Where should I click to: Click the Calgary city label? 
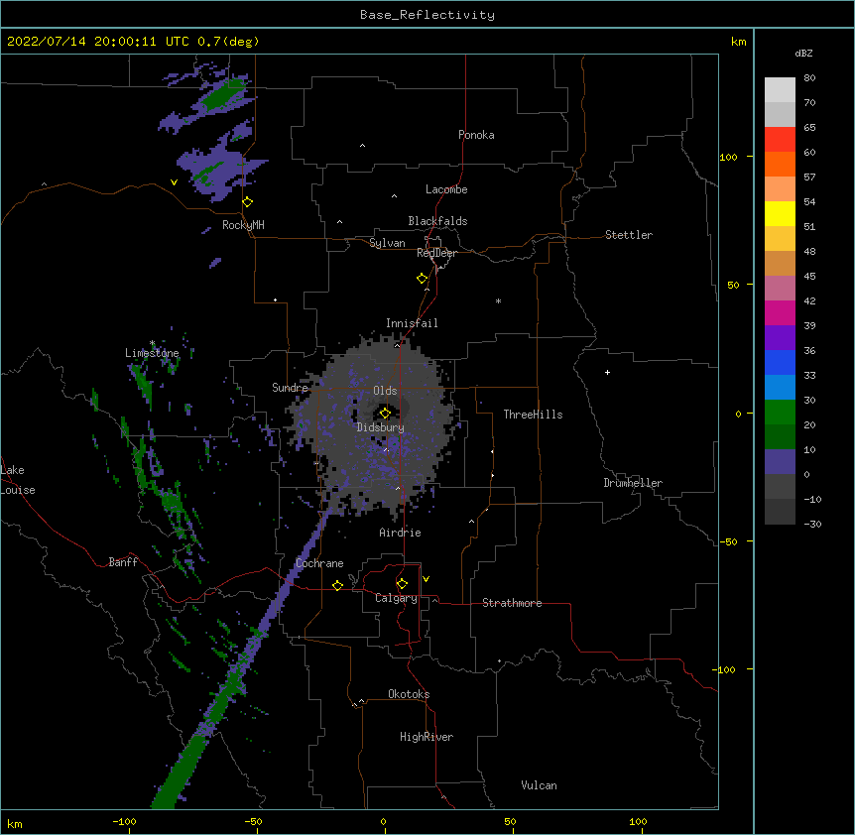tap(396, 598)
